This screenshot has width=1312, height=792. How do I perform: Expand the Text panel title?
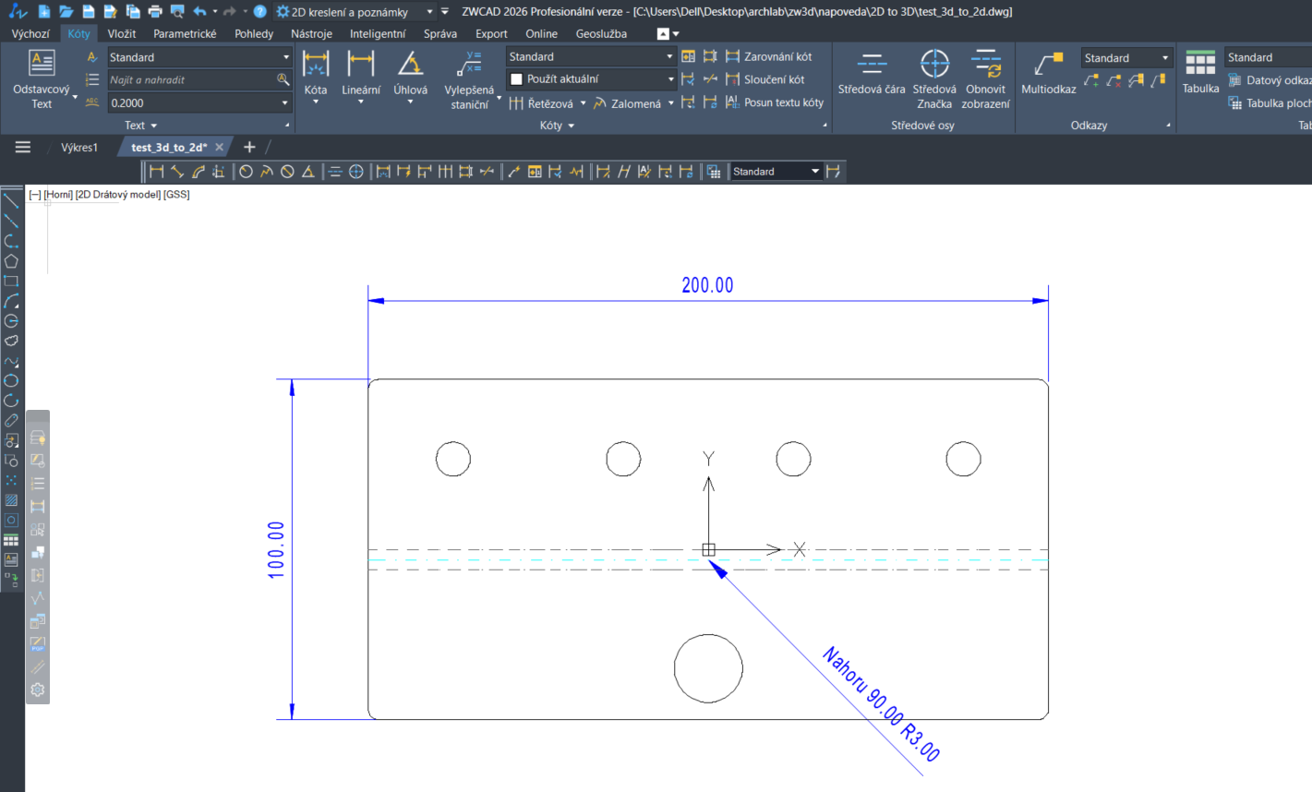point(140,126)
